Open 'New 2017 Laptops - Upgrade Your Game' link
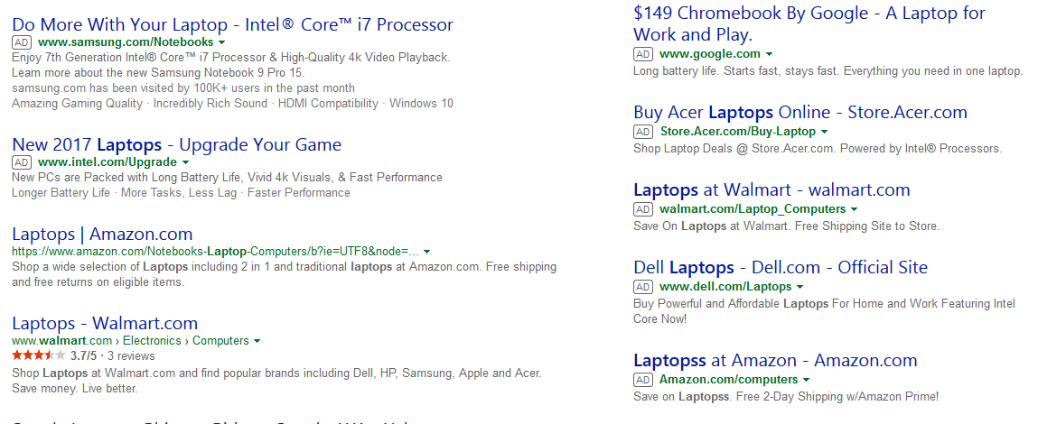This screenshot has width=1038, height=424. tap(176, 144)
